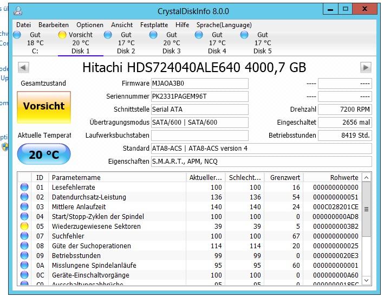Viewport: 384px width, 303px height.
Task: Click the blue status orb for Disk 5
Action: tap(244, 35)
